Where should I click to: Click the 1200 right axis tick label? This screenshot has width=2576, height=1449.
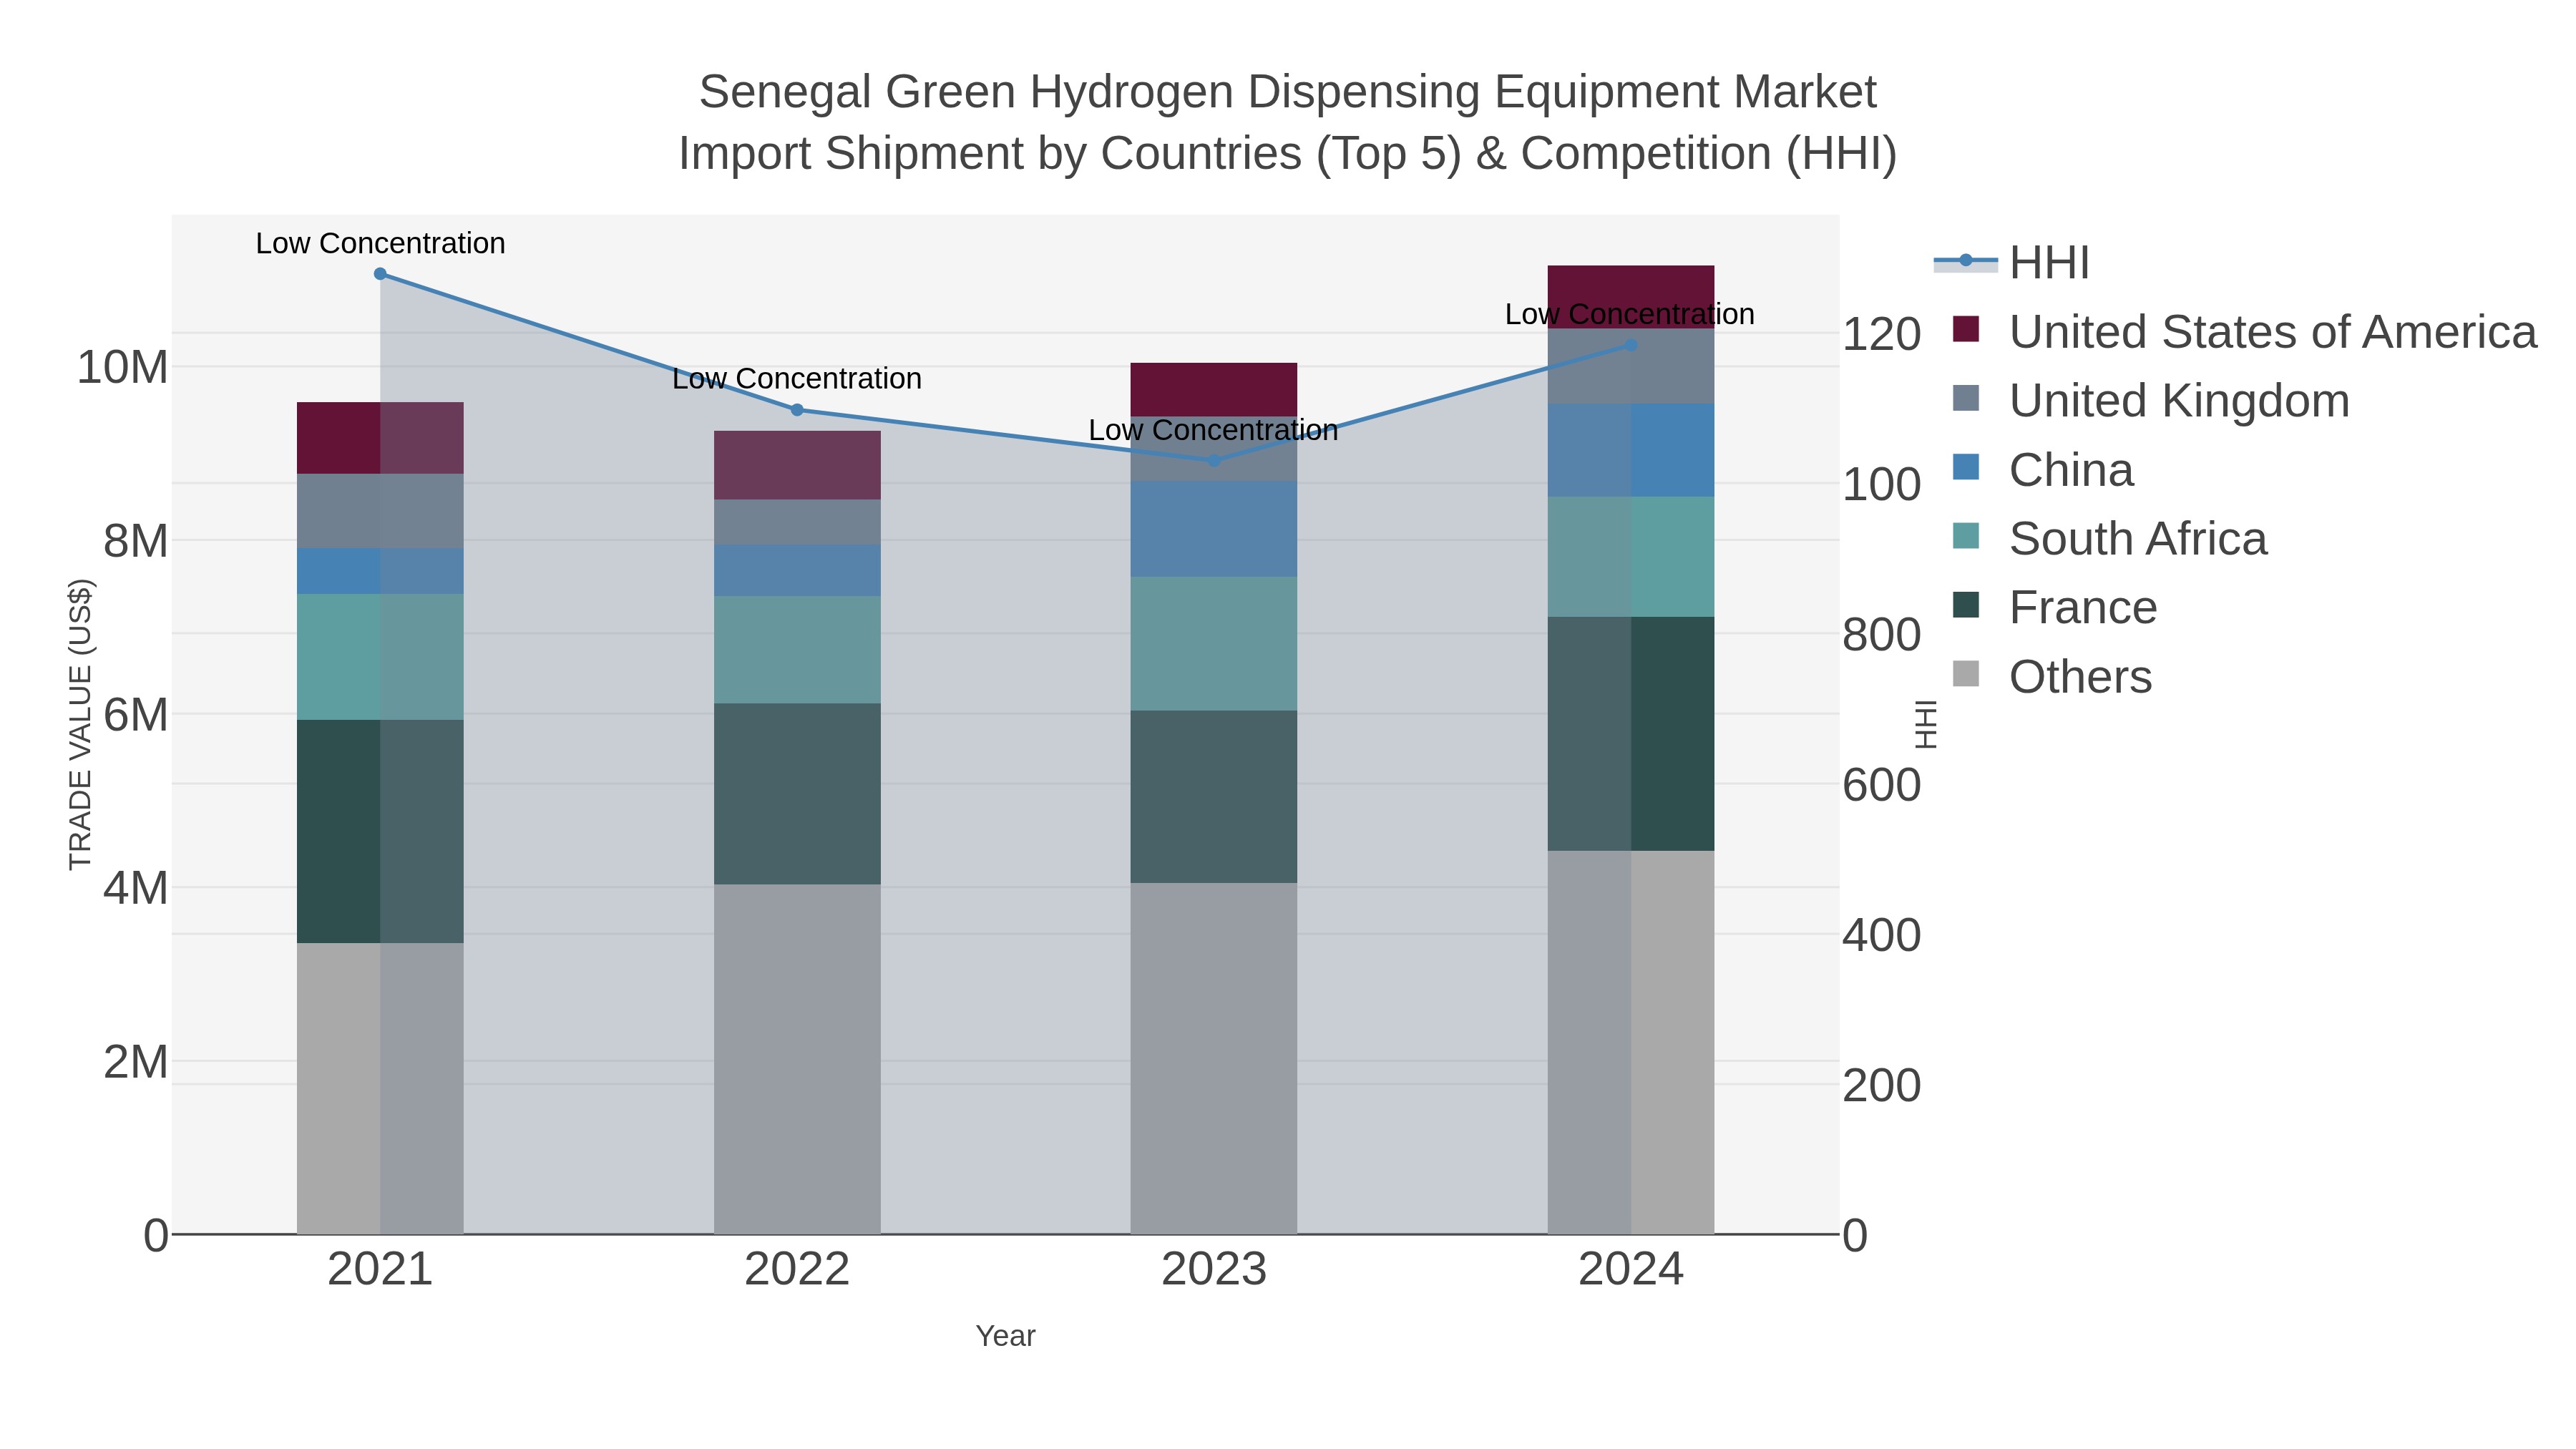click(x=1882, y=333)
